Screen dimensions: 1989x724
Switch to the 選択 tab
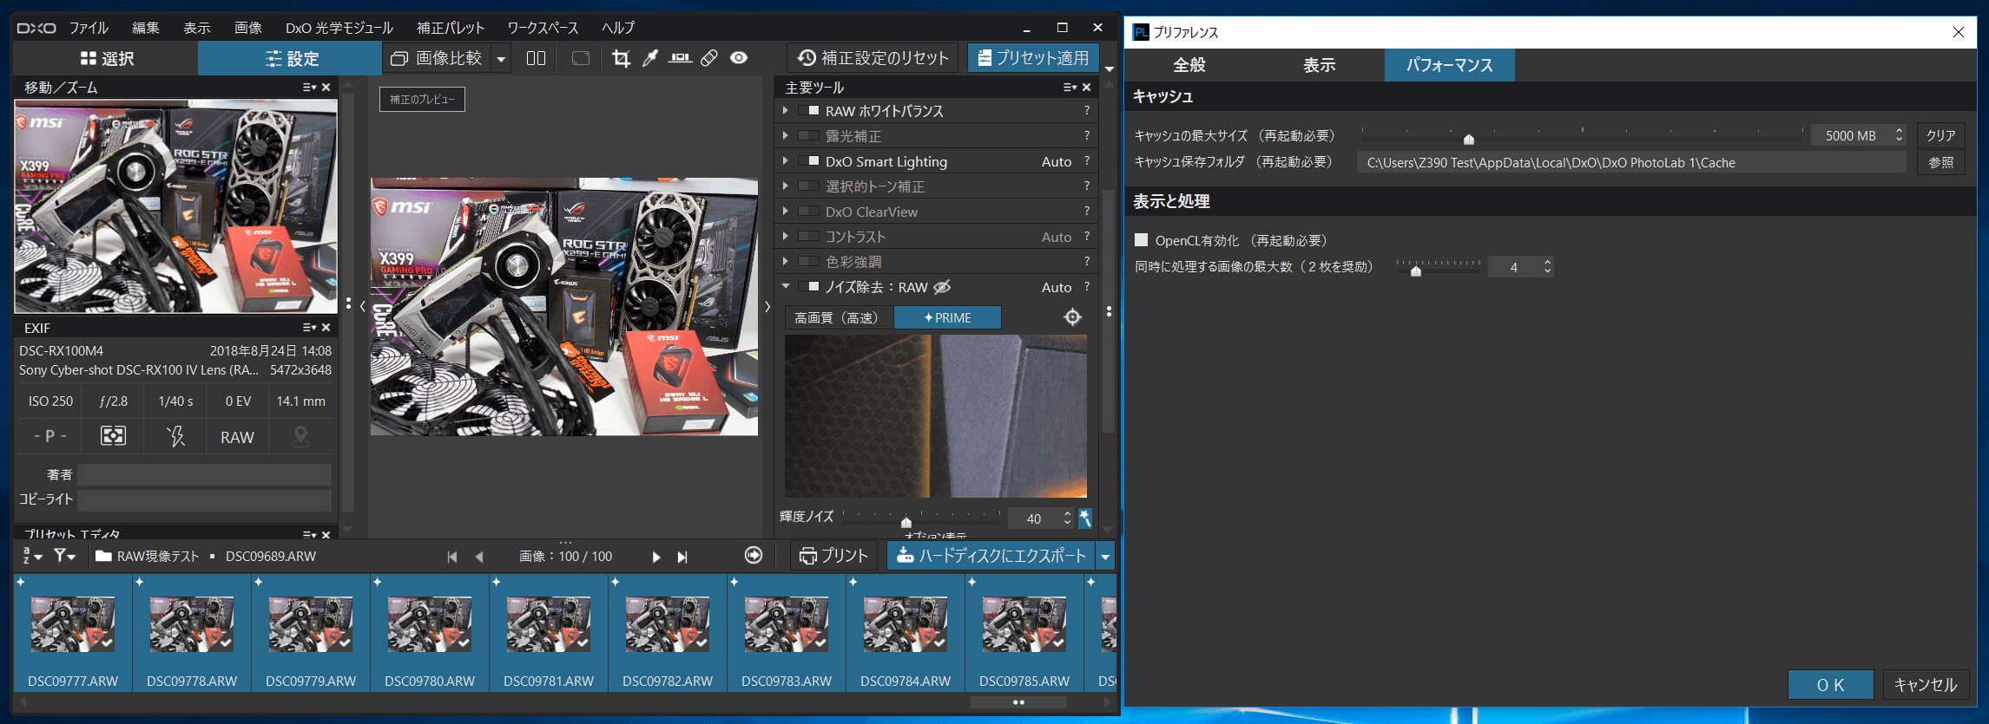(x=107, y=58)
